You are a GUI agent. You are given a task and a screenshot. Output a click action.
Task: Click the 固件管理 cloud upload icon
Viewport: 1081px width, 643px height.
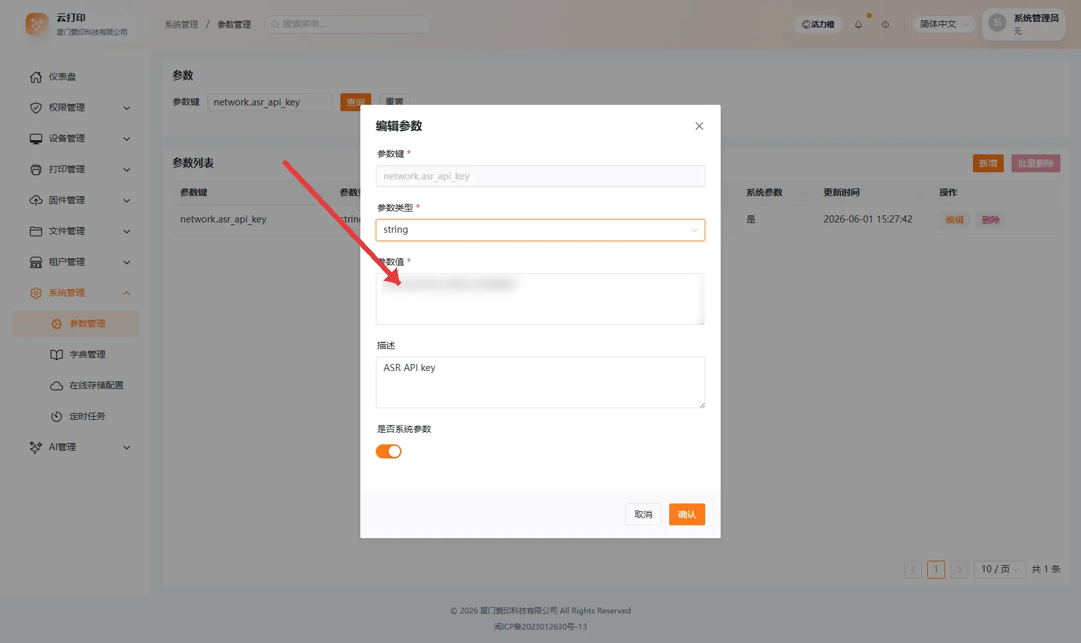pyautogui.click(x=36, y=201)
